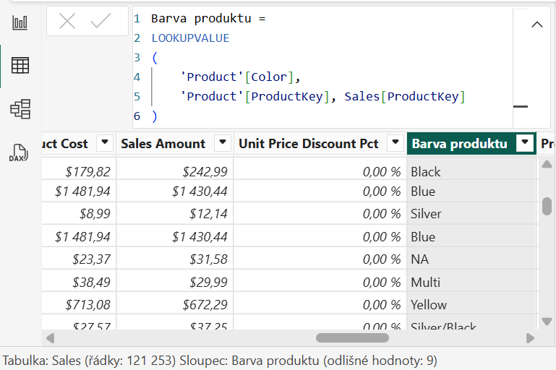Select the Barva produktu column header
The height and width of the screenshot is (370, 556).
point(460,144)
